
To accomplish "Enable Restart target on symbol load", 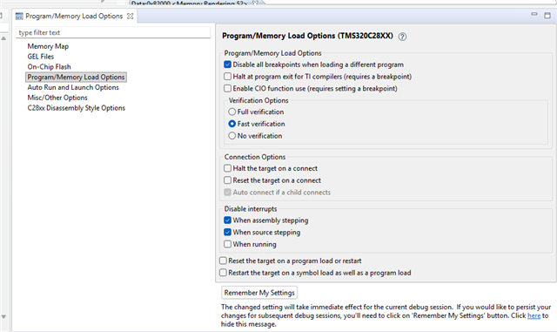I will [223, 273].
